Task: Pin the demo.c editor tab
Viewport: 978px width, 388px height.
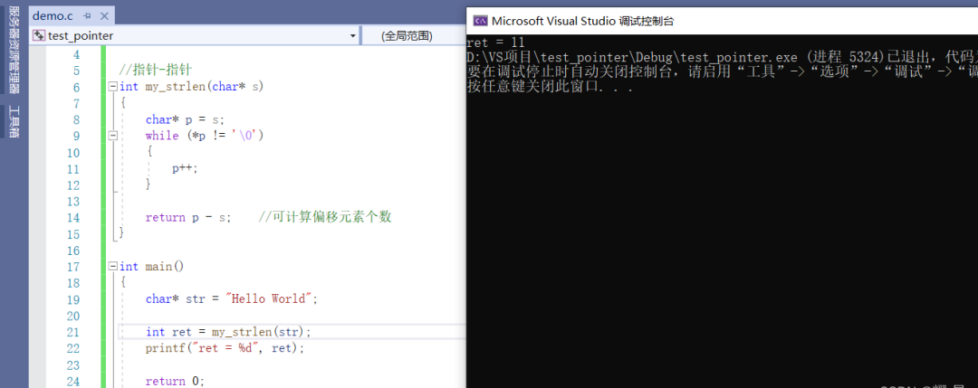Action: tap(87, 16)
